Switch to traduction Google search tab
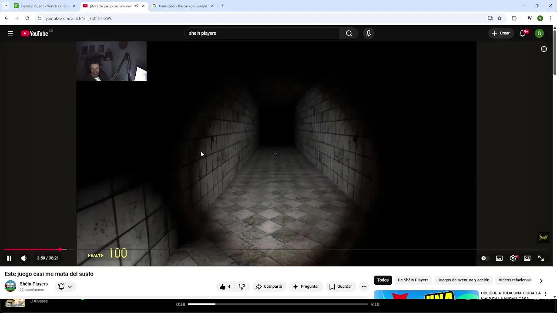The width and height of the screenshot is (557, 313). [183, 6]
